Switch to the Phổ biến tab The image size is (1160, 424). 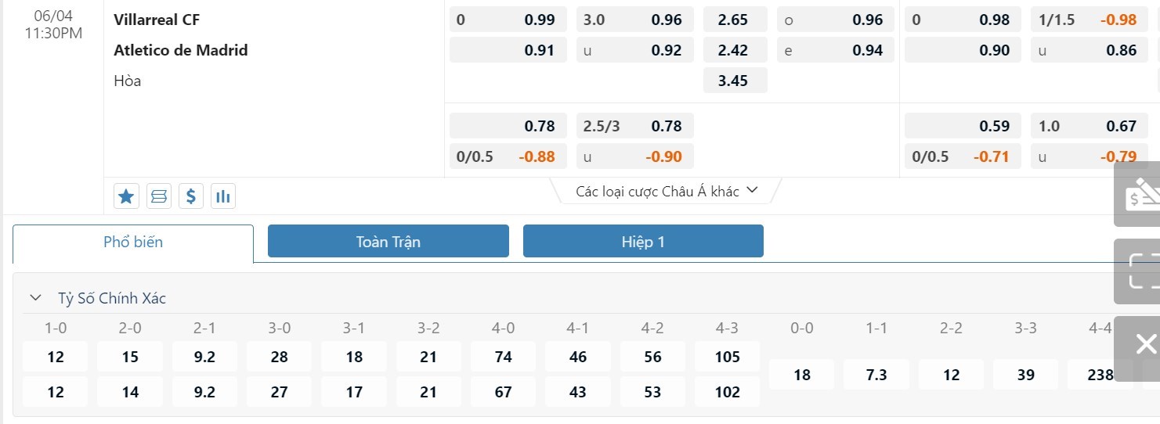pyautogui.click(x=133, y=243)
